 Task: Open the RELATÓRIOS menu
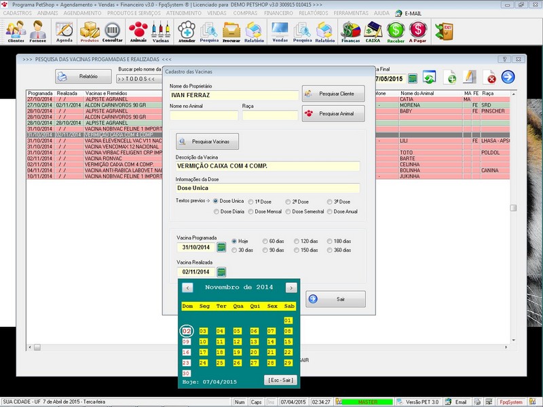(314, 13)
